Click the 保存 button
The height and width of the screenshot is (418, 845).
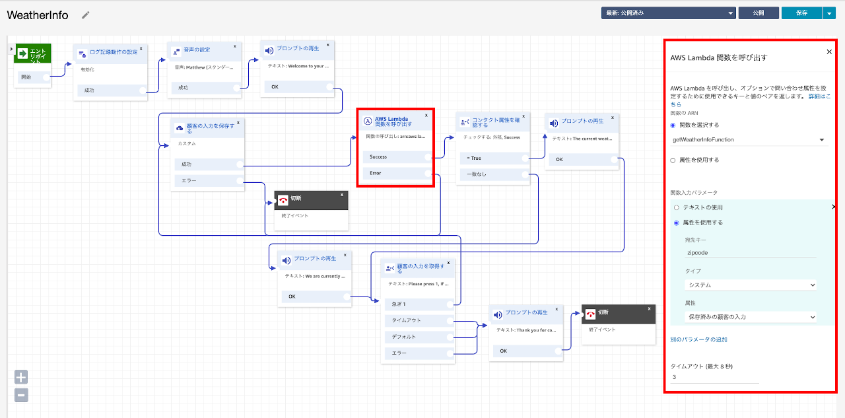(801, 13)
